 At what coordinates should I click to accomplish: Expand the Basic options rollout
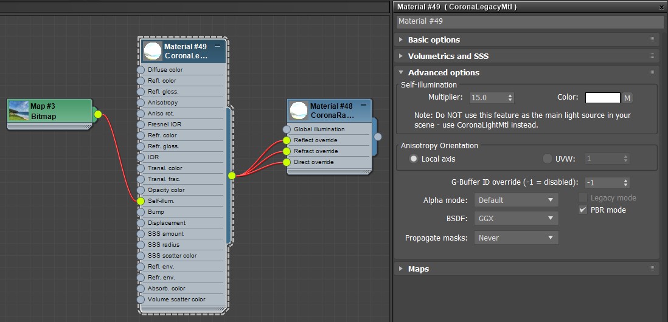[434, 39]
